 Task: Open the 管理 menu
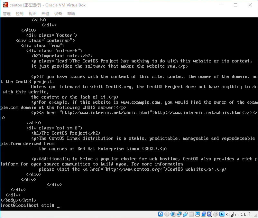point(7,14)
